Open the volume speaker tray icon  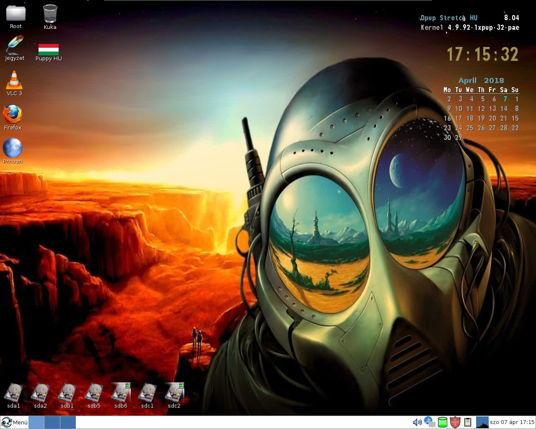point(417,422)
